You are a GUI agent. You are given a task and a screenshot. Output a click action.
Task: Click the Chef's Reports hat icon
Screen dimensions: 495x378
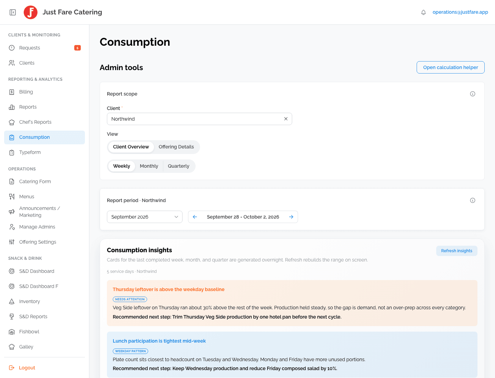[x=12, y=122]
